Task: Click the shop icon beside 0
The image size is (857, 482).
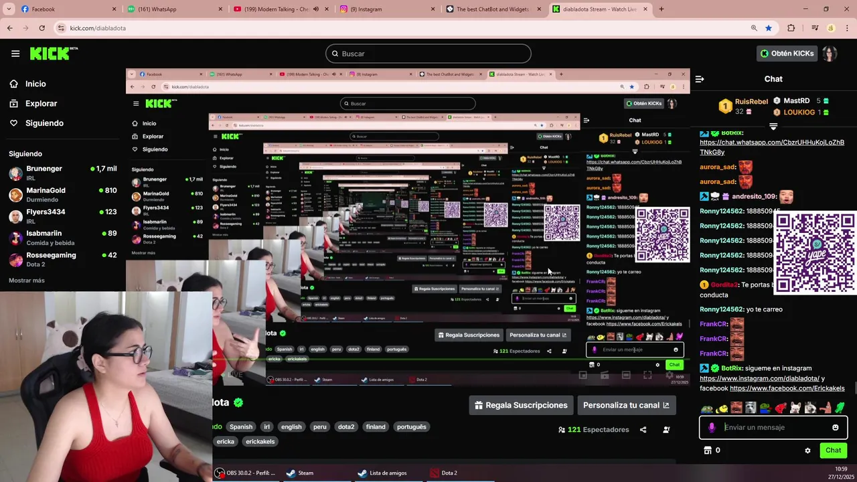Action: (707, 451)
